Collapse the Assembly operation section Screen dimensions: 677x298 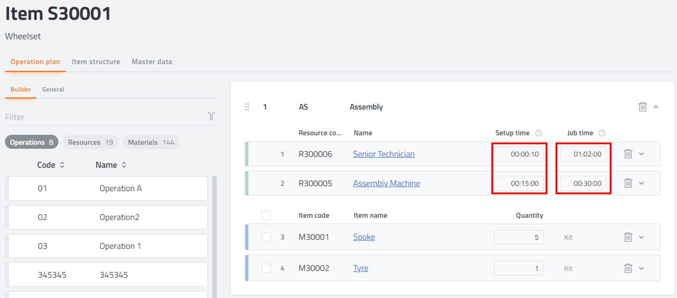coord(656,107)
